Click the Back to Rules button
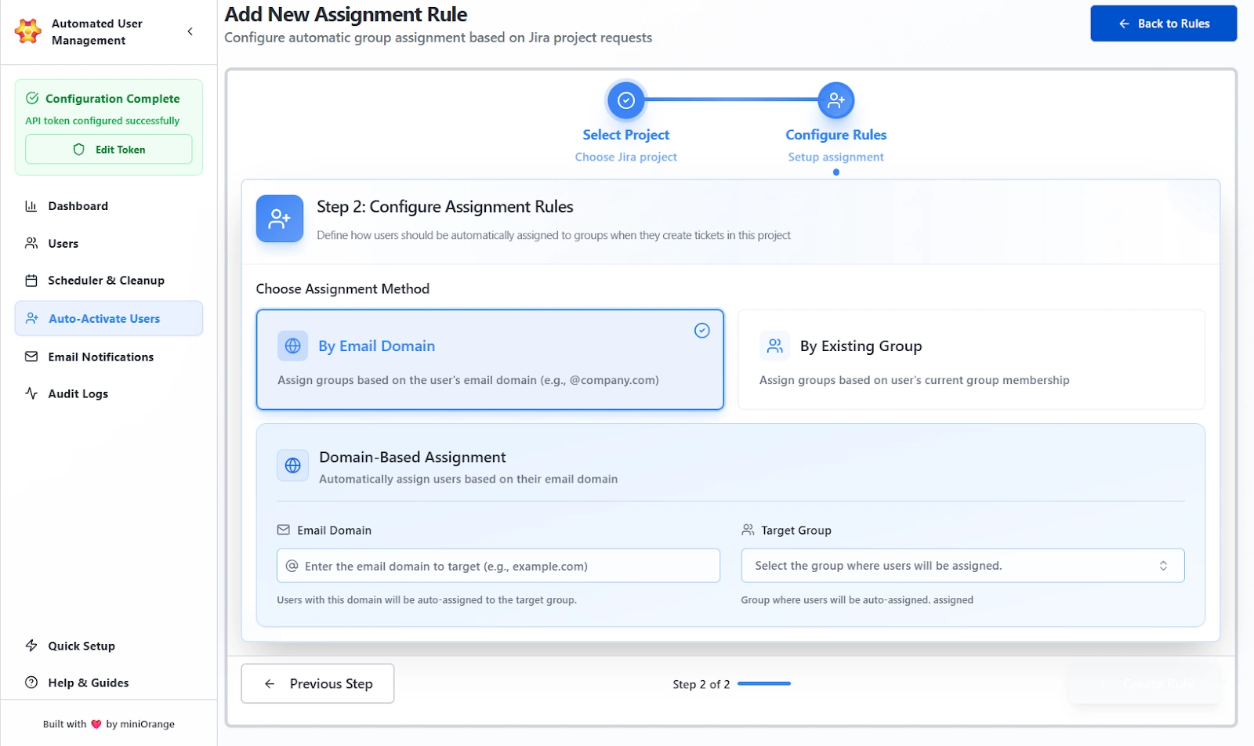 (1163, 23)
